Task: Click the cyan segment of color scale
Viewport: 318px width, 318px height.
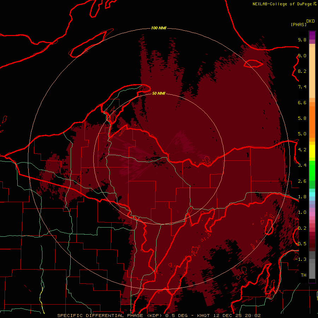Action: tap(312, 194)
